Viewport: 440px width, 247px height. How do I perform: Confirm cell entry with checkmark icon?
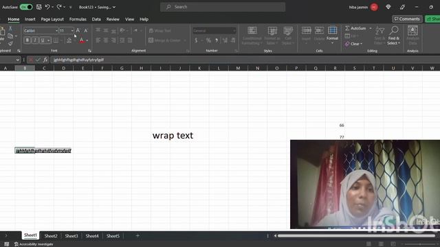point(38,60)
